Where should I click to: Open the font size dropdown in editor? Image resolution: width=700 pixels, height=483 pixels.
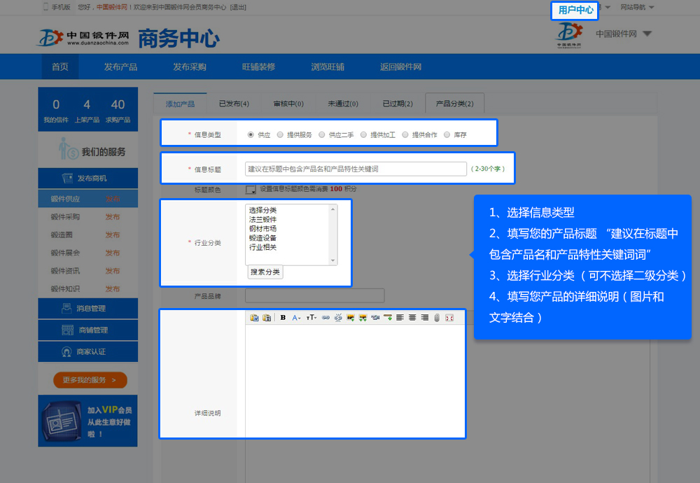311,318
